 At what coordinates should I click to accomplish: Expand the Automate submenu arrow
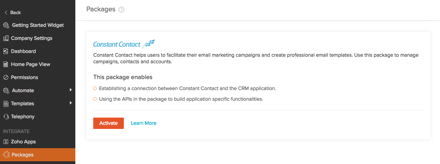pos(71,90)
